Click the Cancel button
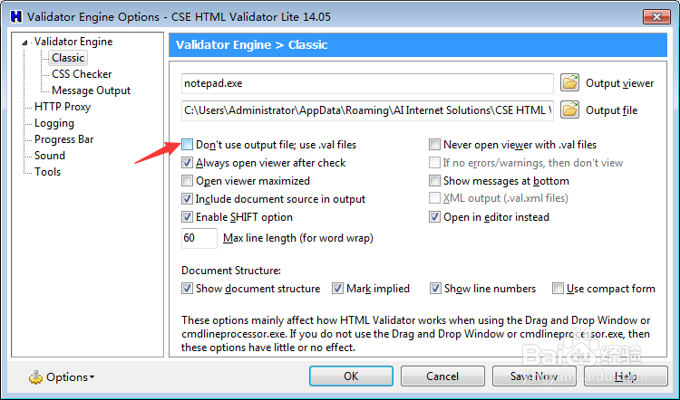Image resolution: width=680 pixels, height=400 pixels. (442, 376)
